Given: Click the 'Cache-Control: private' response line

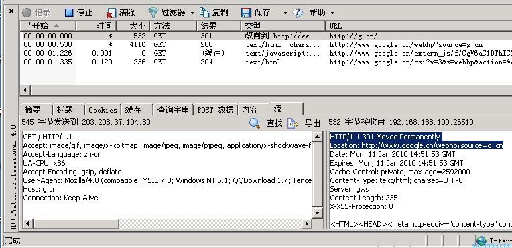Looking at the screenshot, I should (400, 172).
